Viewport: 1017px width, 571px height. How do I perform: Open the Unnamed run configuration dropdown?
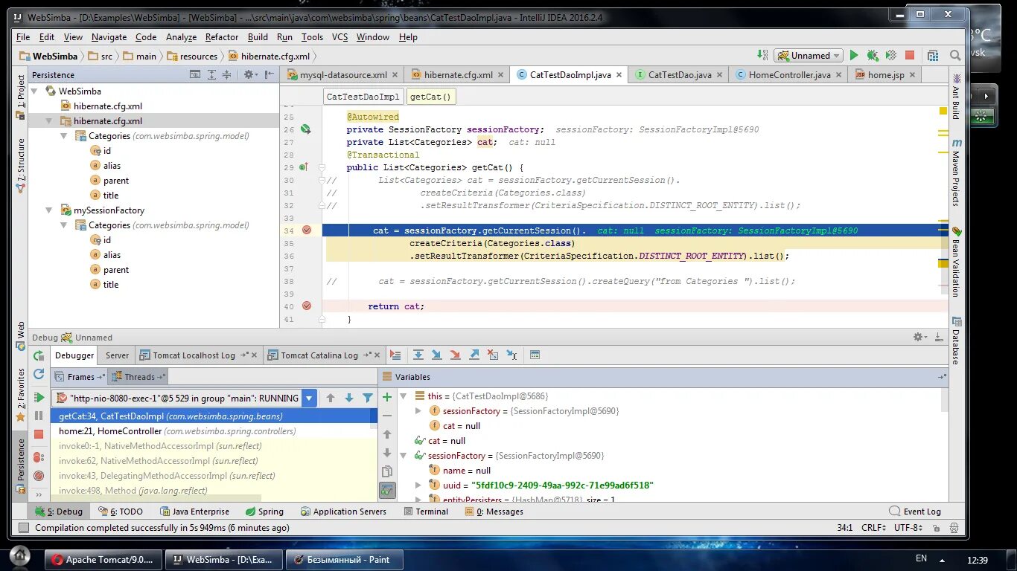pos(808,55)
